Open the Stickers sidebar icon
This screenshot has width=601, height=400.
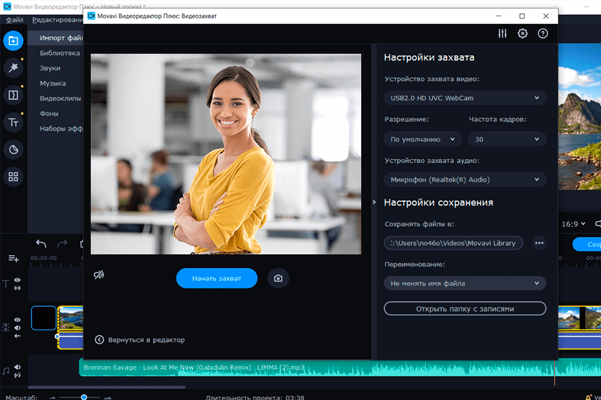coord(13,150)
